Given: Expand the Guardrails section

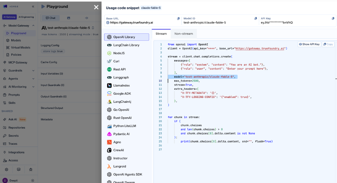Looking at the screenshot, I should 33,70.
